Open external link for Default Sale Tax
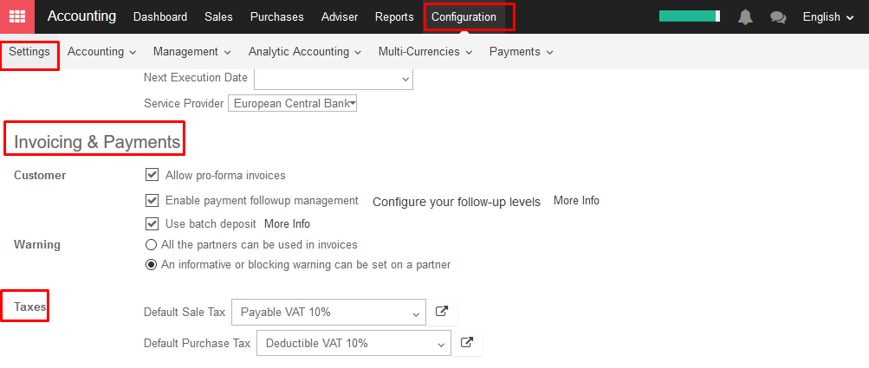The width and height of the screenshot is (869, 368). click(x=442, y=312)
